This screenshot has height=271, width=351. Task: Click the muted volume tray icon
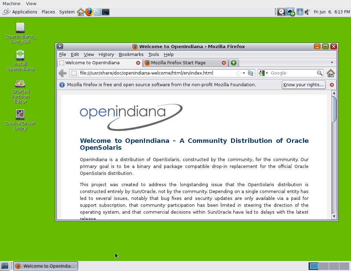(x=307, y=12)
